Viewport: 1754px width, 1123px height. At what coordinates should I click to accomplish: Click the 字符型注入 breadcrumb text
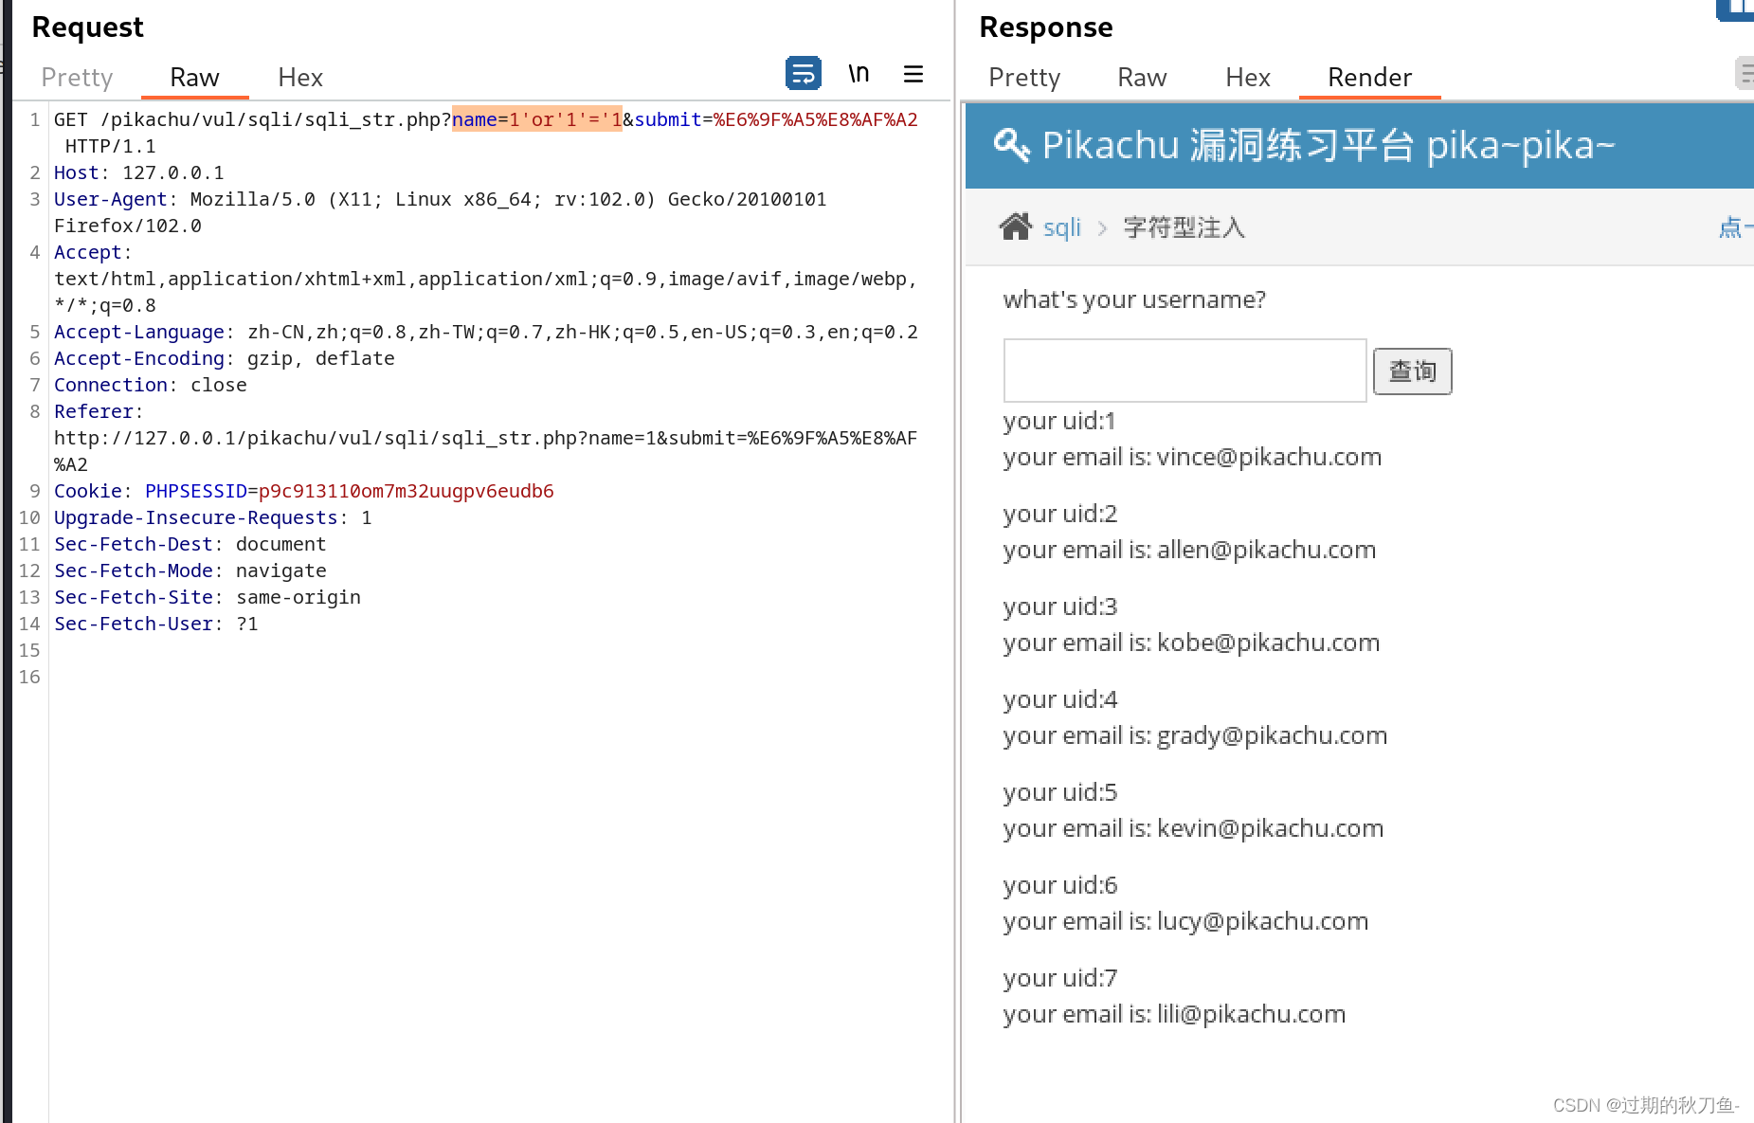(1184, 227)
